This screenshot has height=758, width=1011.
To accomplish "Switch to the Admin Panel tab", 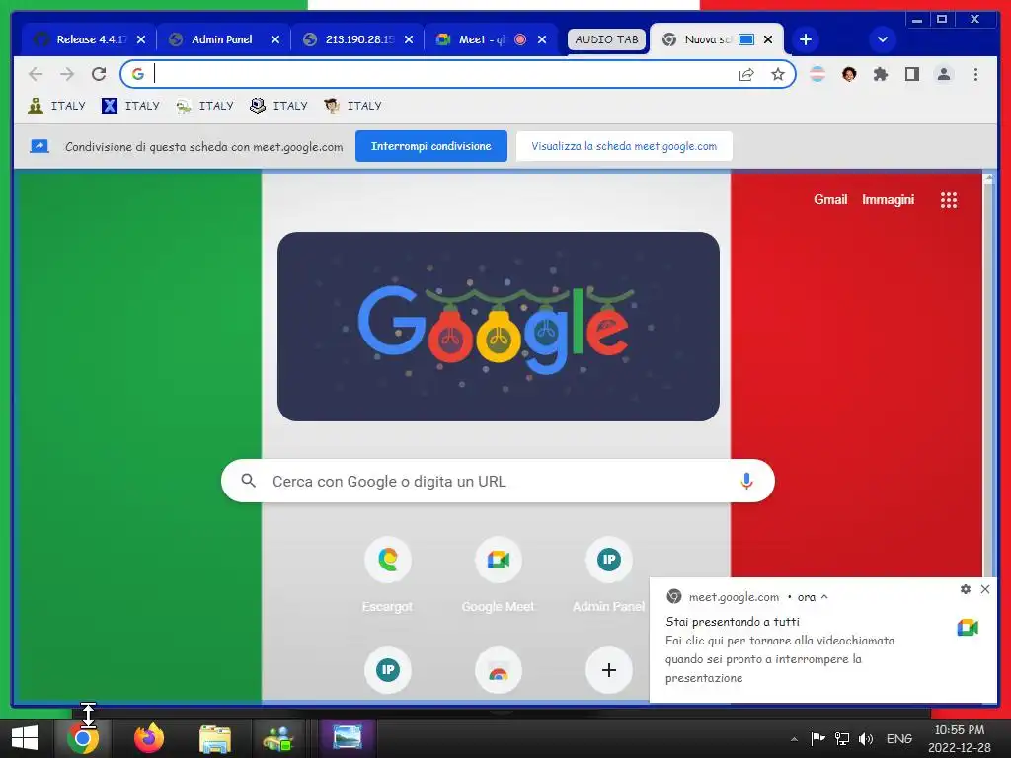I will click(222, 39).
